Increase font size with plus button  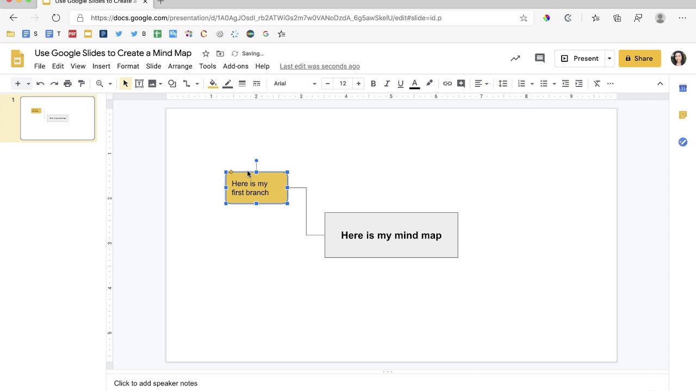pos(358,84)
